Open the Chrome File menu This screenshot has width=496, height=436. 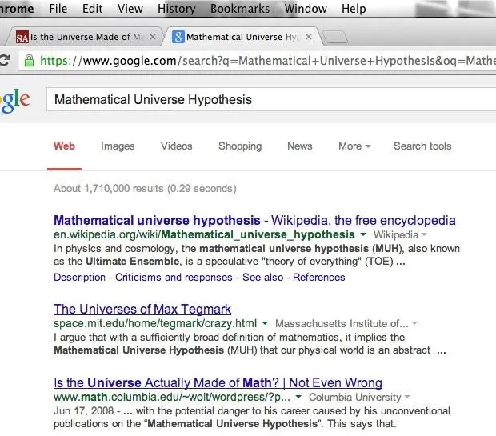click(x=58, y=9)
